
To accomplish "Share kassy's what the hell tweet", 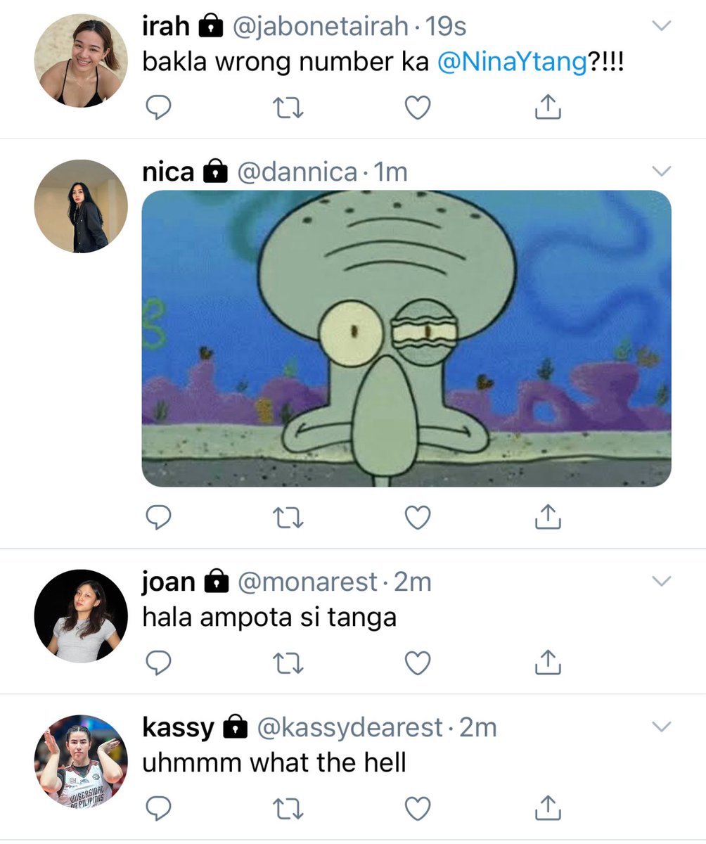I will pyautogui.click(x=548, y=808).
